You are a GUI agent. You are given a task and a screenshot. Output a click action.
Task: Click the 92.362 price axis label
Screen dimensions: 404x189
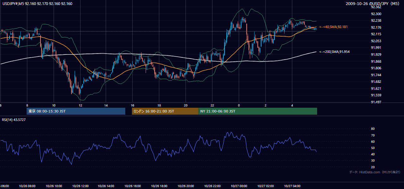(376, 7)
